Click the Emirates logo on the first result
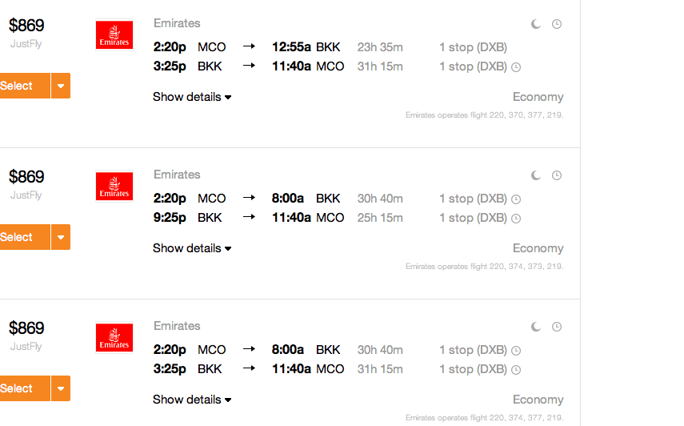This screenshot has width=684, height=426. pos(114,35)
